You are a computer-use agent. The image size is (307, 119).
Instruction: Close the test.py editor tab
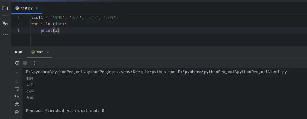click(37, 8)
